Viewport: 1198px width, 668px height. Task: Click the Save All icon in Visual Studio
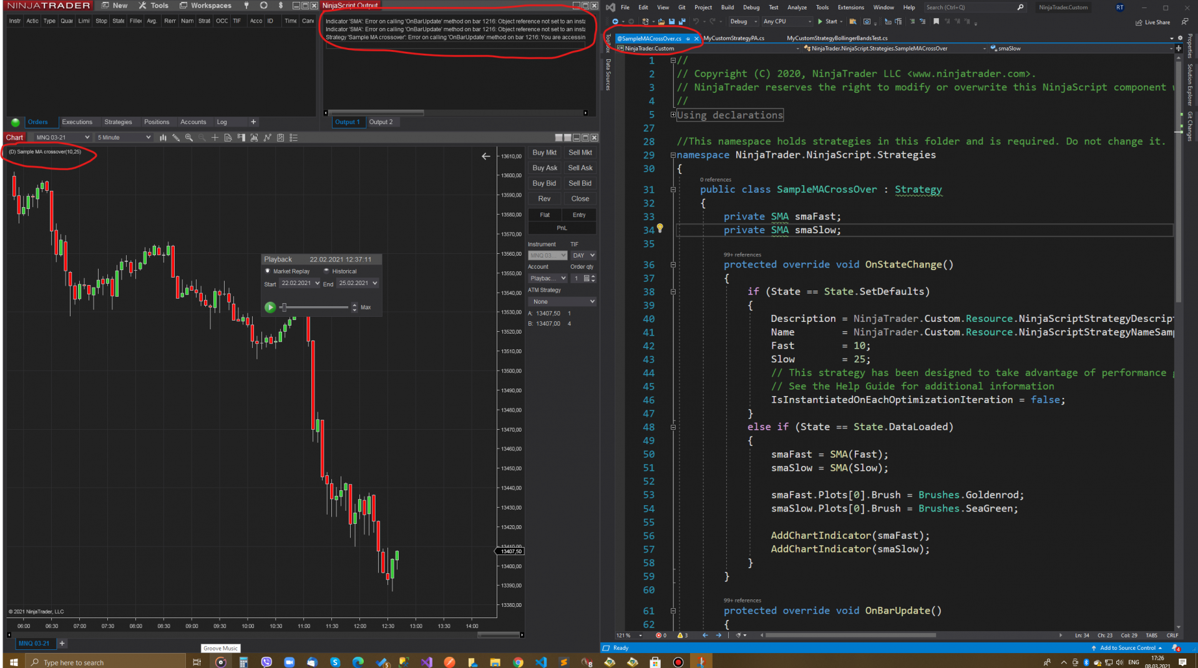[681, 22]
